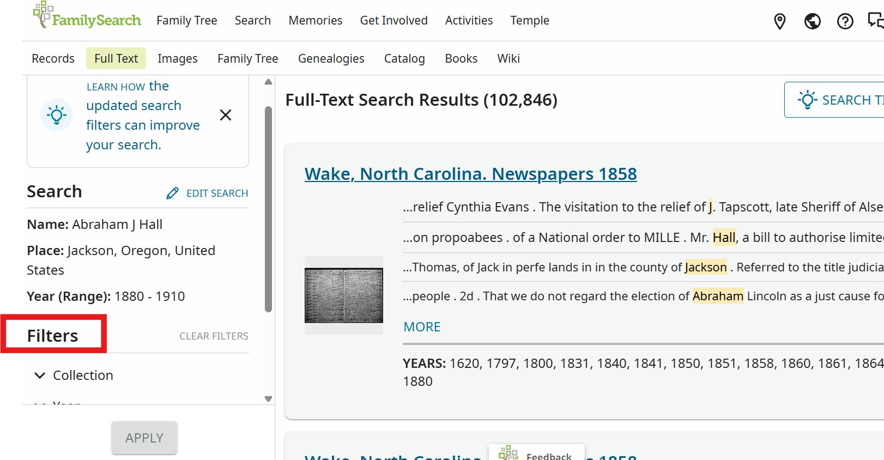Click the lightbulb tip icon

[57, 115]
